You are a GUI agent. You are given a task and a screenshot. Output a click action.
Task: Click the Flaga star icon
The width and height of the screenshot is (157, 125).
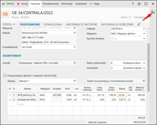91,4
